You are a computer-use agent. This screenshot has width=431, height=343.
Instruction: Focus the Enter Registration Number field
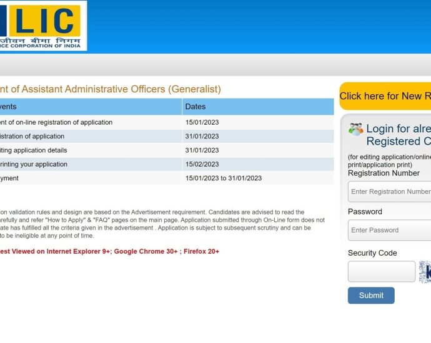(x=389, y=192)
